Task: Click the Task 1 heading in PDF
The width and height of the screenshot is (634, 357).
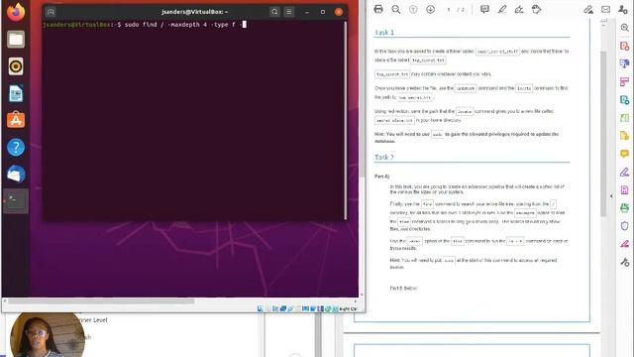Action: [384, 32]
